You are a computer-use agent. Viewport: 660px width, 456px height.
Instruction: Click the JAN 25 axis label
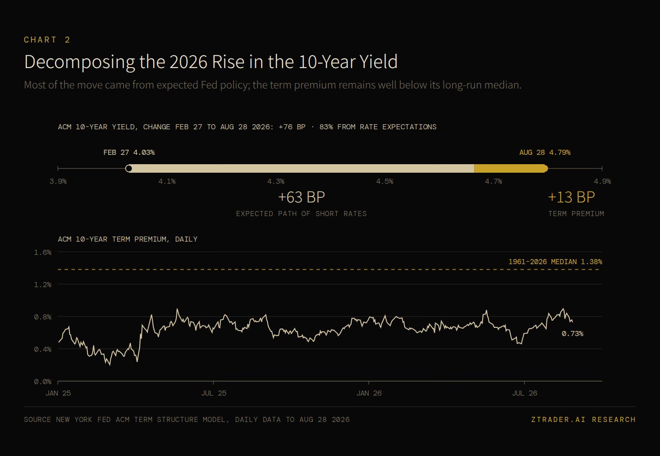[58, 393]
